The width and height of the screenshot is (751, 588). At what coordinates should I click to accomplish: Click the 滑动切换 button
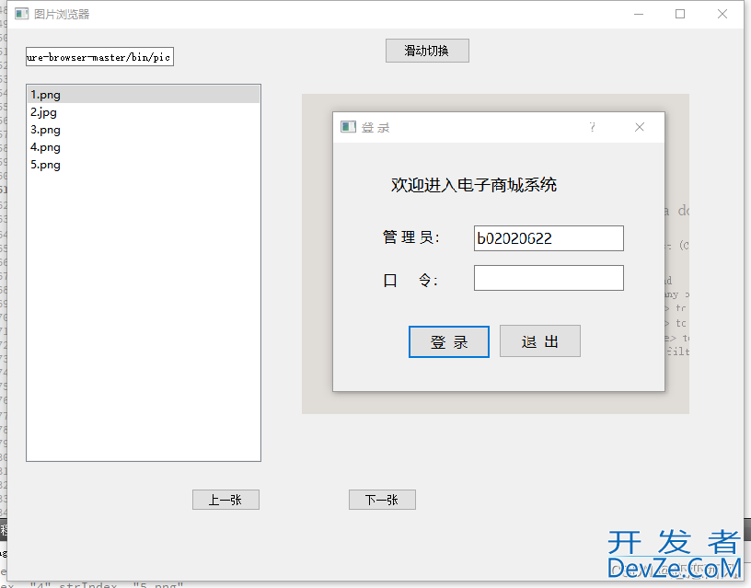427,51
